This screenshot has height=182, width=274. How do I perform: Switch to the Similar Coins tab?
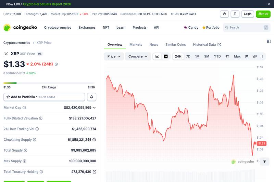click(x=176, y=45)
